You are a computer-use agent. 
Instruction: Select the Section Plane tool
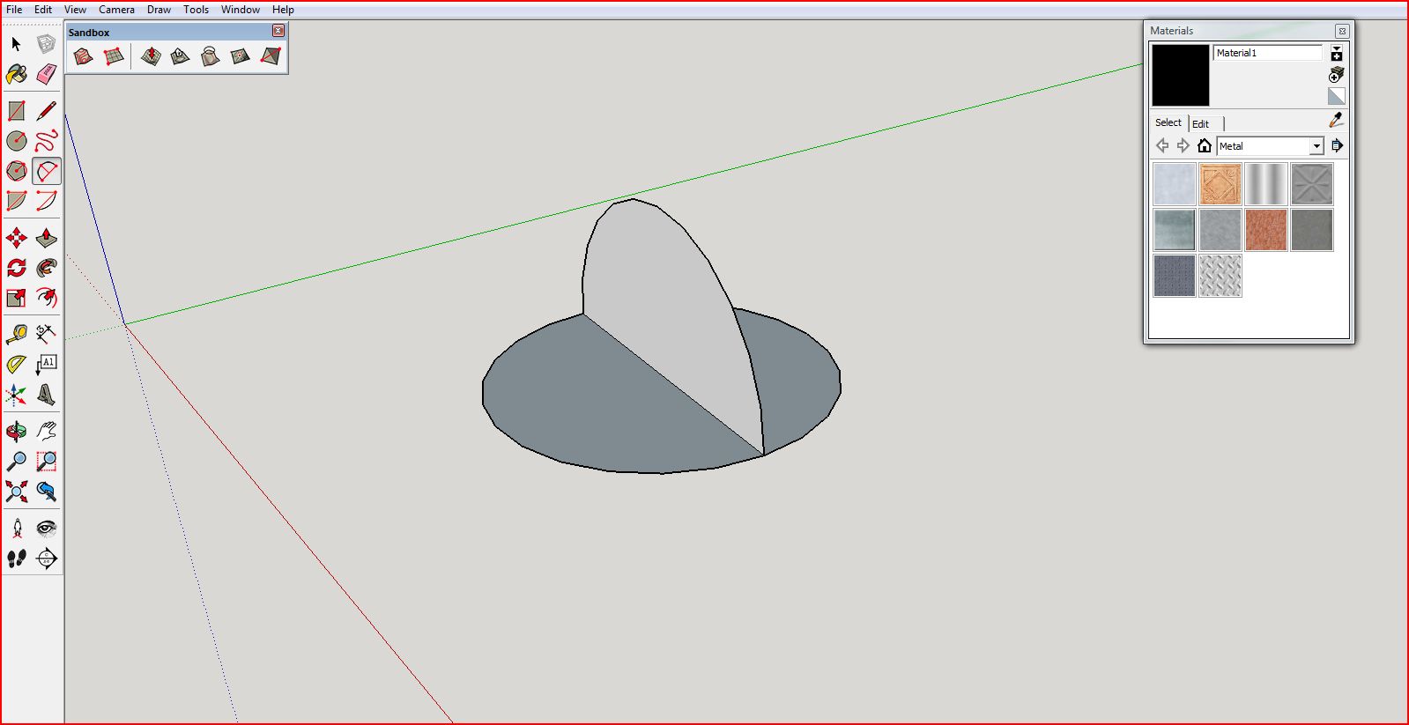coord(46,559)
